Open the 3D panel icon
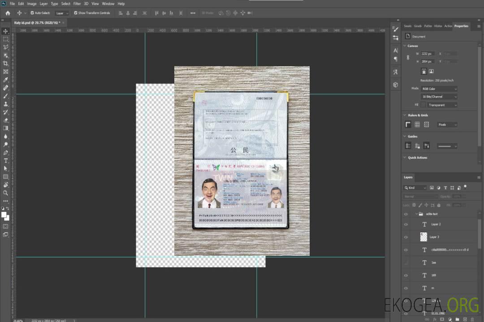Viewport: 484px width, 322px height. [x=395, y=85]
